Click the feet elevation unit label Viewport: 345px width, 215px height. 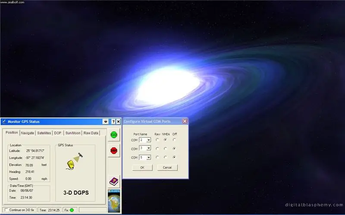[44, 165]
